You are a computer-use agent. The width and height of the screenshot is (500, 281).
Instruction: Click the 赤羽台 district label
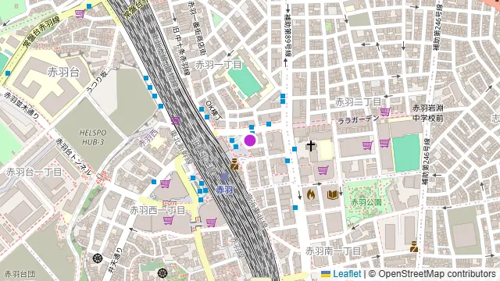[63, 72]
